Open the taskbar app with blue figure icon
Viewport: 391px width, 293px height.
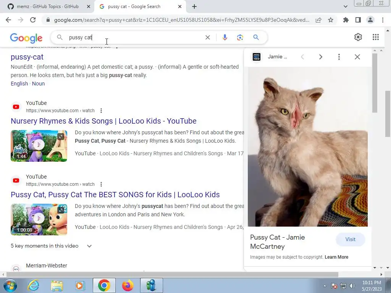point(151,285)
